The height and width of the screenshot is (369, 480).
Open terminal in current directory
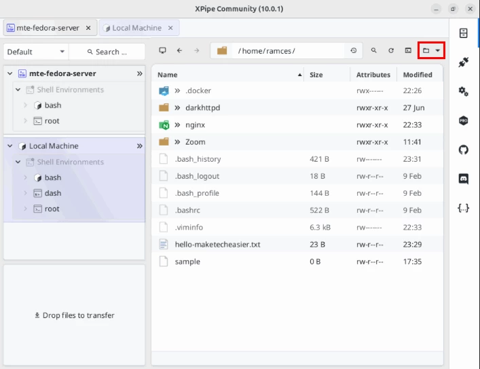(x=408, y=50)
